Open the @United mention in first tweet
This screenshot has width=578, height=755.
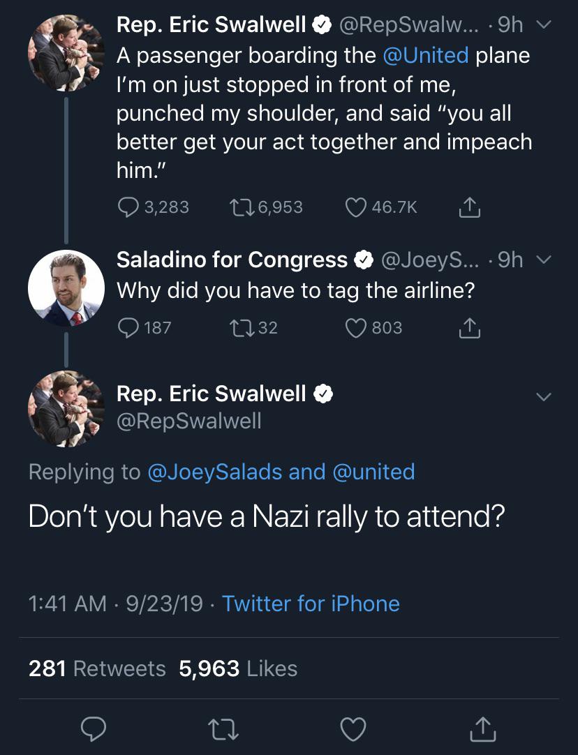[427, 55]
